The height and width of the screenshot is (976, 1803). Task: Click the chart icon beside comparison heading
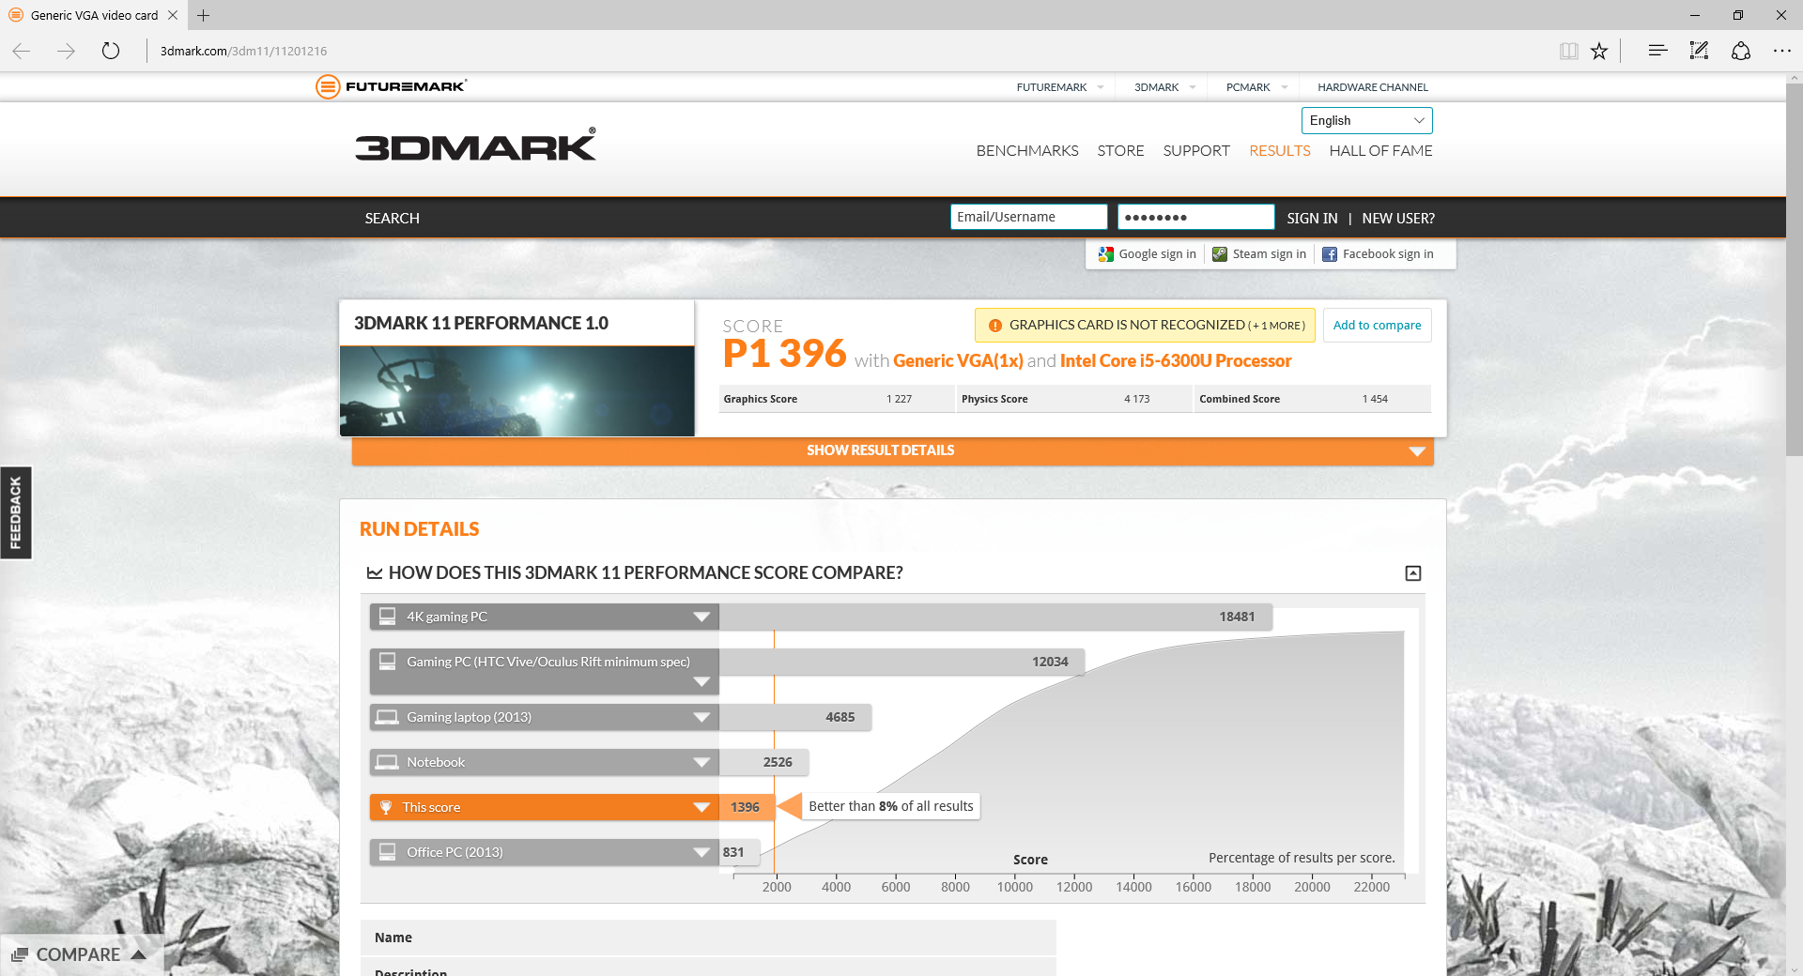(x=375, y=572)
